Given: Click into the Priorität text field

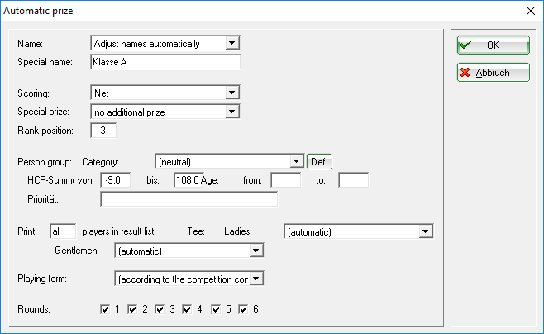Looking at the screenshot, I should [189, 199].
